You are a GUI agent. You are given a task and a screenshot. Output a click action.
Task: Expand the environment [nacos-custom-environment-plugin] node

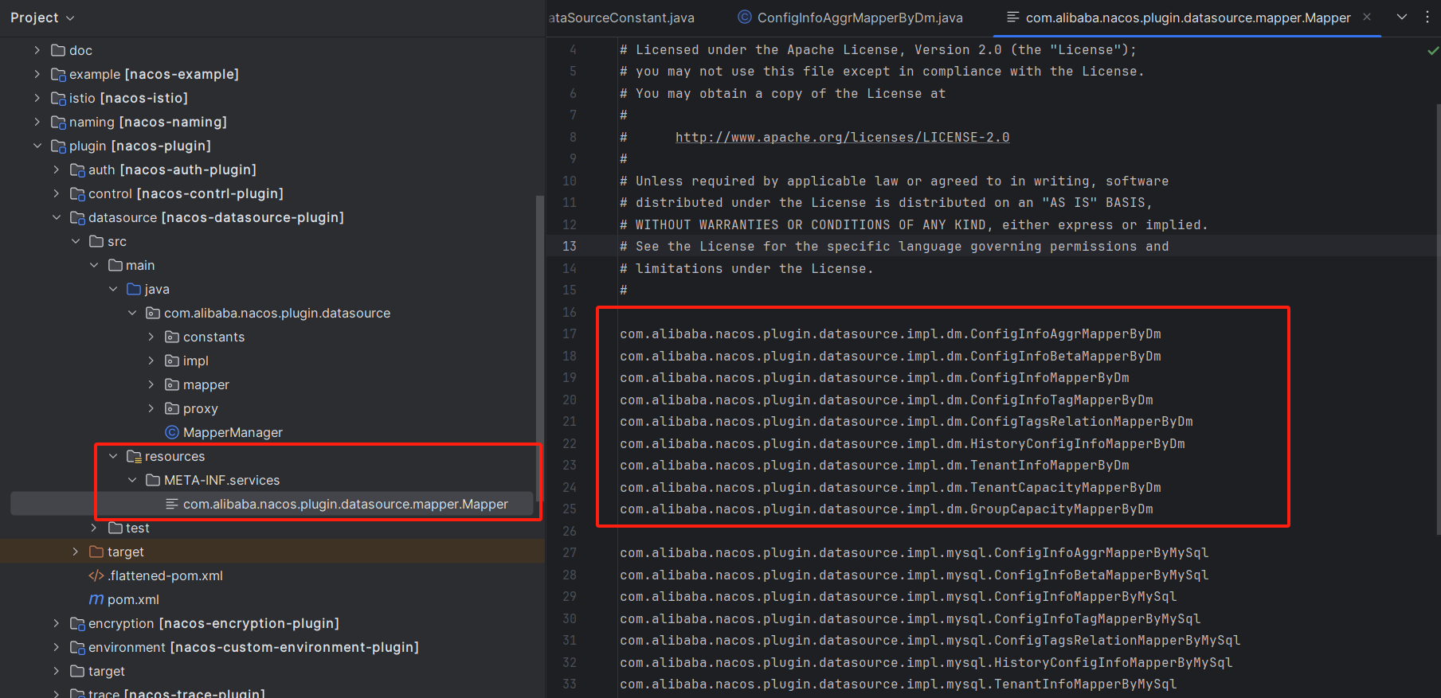click(x=56, y=647)
